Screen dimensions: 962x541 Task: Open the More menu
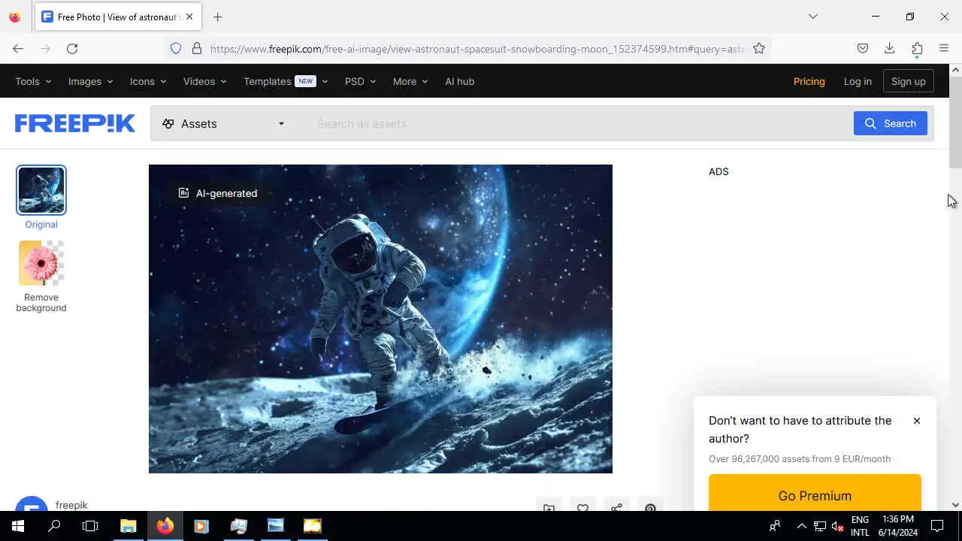[x=410, y=81]
